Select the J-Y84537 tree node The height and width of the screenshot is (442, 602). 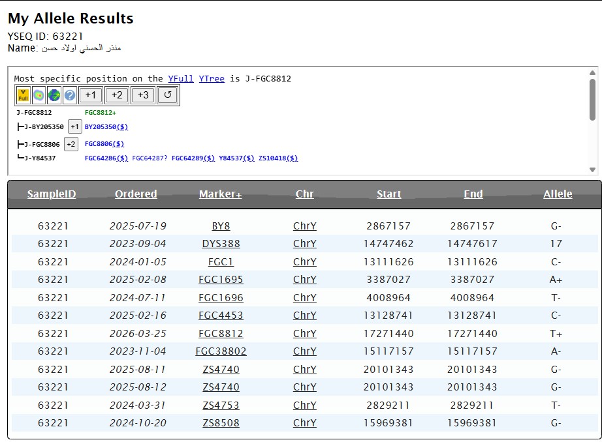(x=40, y=158)
